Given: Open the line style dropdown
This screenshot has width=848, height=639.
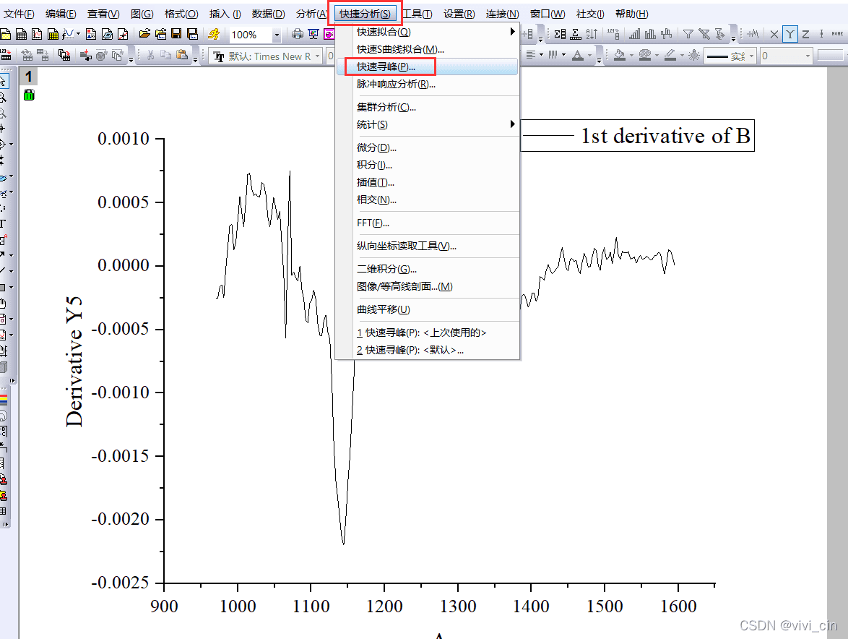Looking at the screenshot, I should (751, 56).
